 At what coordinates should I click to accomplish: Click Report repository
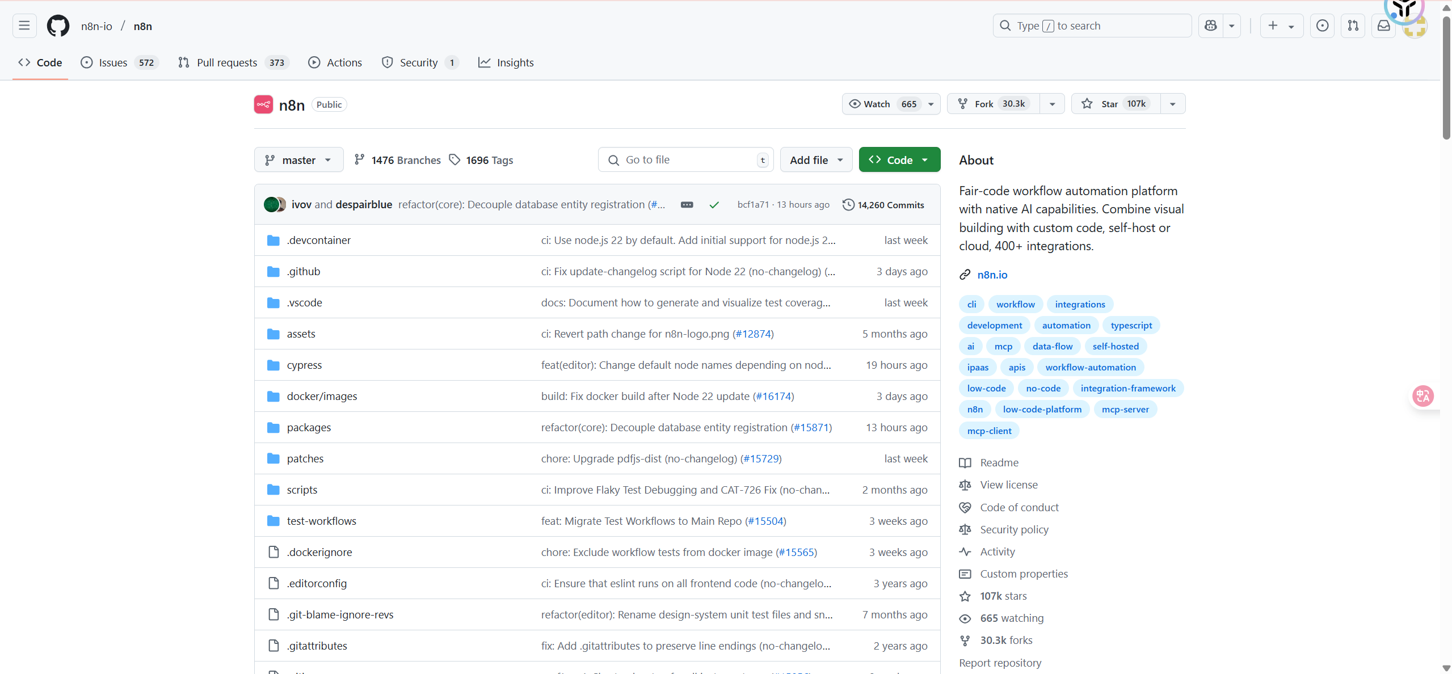click(1000, 663)
